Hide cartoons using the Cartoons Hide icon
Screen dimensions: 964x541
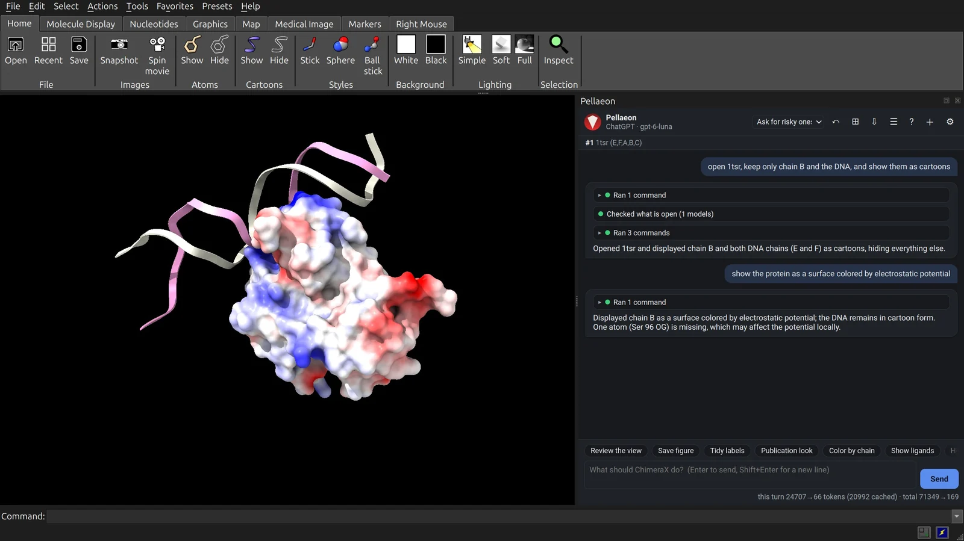tap(279, 50)
